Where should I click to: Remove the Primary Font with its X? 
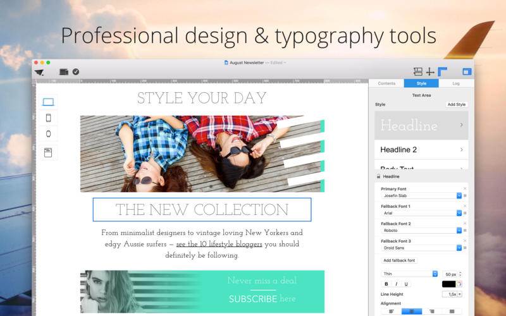465,188
